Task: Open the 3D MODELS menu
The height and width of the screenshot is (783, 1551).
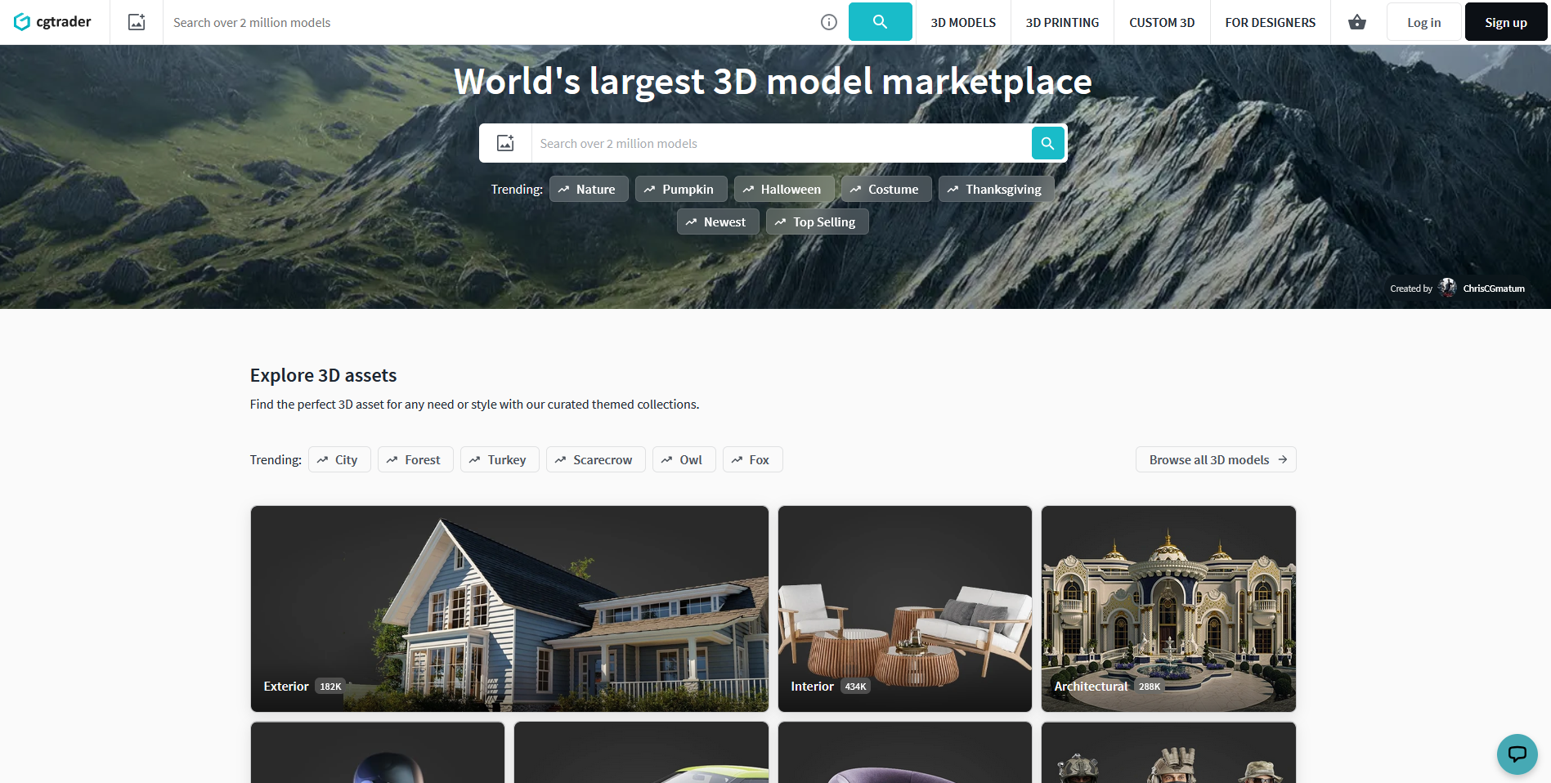Action: click(x=963, y=22)
